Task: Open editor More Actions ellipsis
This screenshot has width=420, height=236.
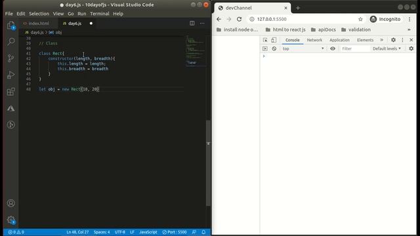Action: click(x=202, y=24)
